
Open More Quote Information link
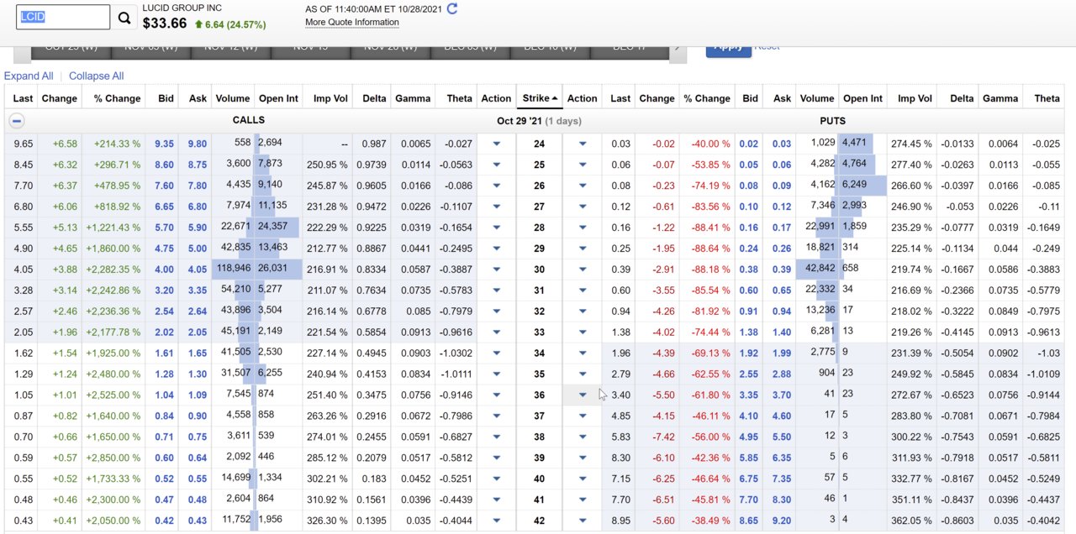[352, 23]
